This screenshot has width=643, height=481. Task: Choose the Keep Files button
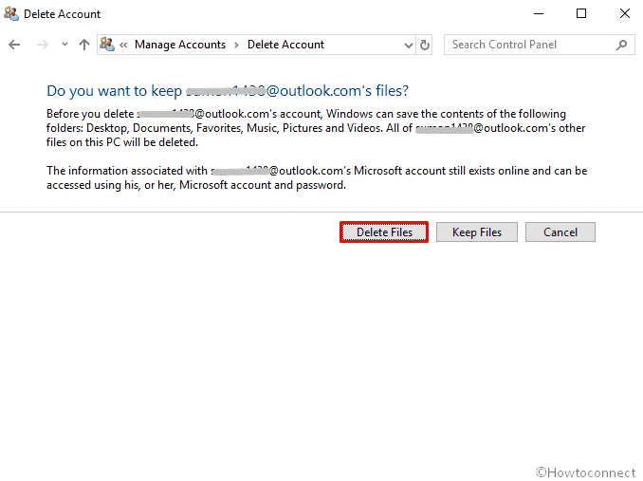(x=476, y=232)
